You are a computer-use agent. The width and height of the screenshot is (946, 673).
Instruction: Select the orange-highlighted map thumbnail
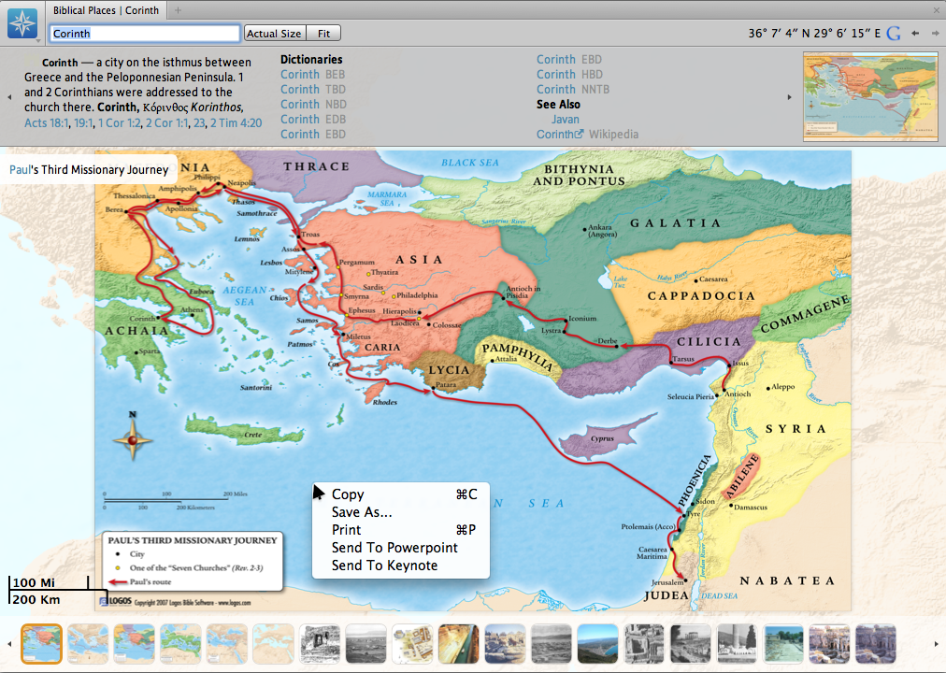(x=42, y=644)
